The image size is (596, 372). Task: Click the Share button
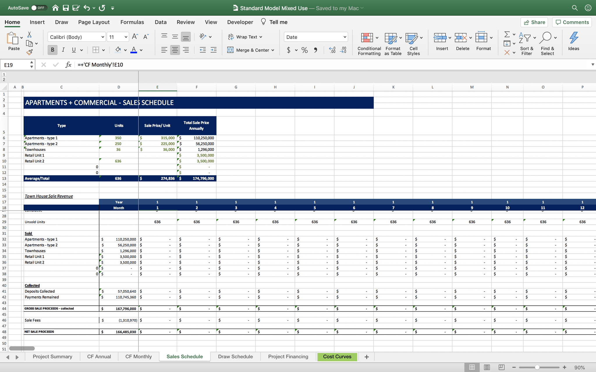pyautogui.click(x=534, y=22)
